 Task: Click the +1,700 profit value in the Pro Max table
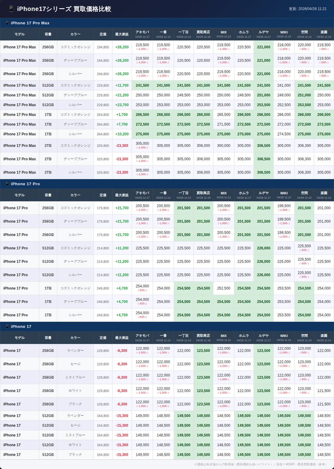(122, 115)
